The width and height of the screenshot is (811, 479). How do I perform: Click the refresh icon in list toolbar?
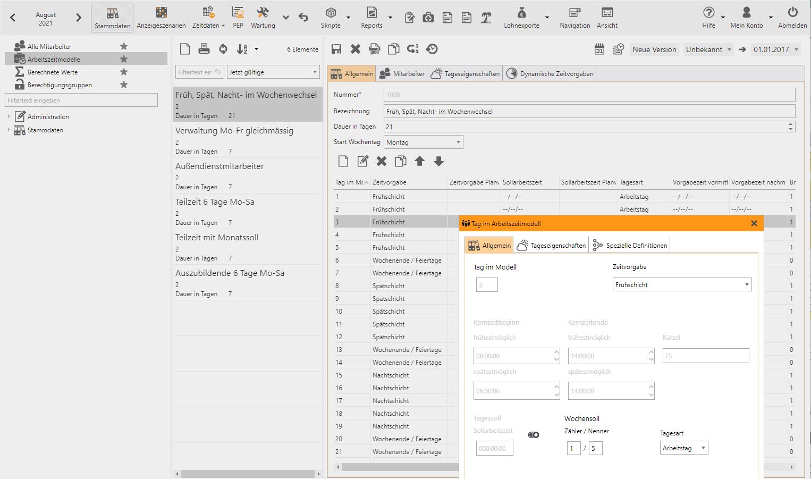pyautogui.click(x=223, y=49)
